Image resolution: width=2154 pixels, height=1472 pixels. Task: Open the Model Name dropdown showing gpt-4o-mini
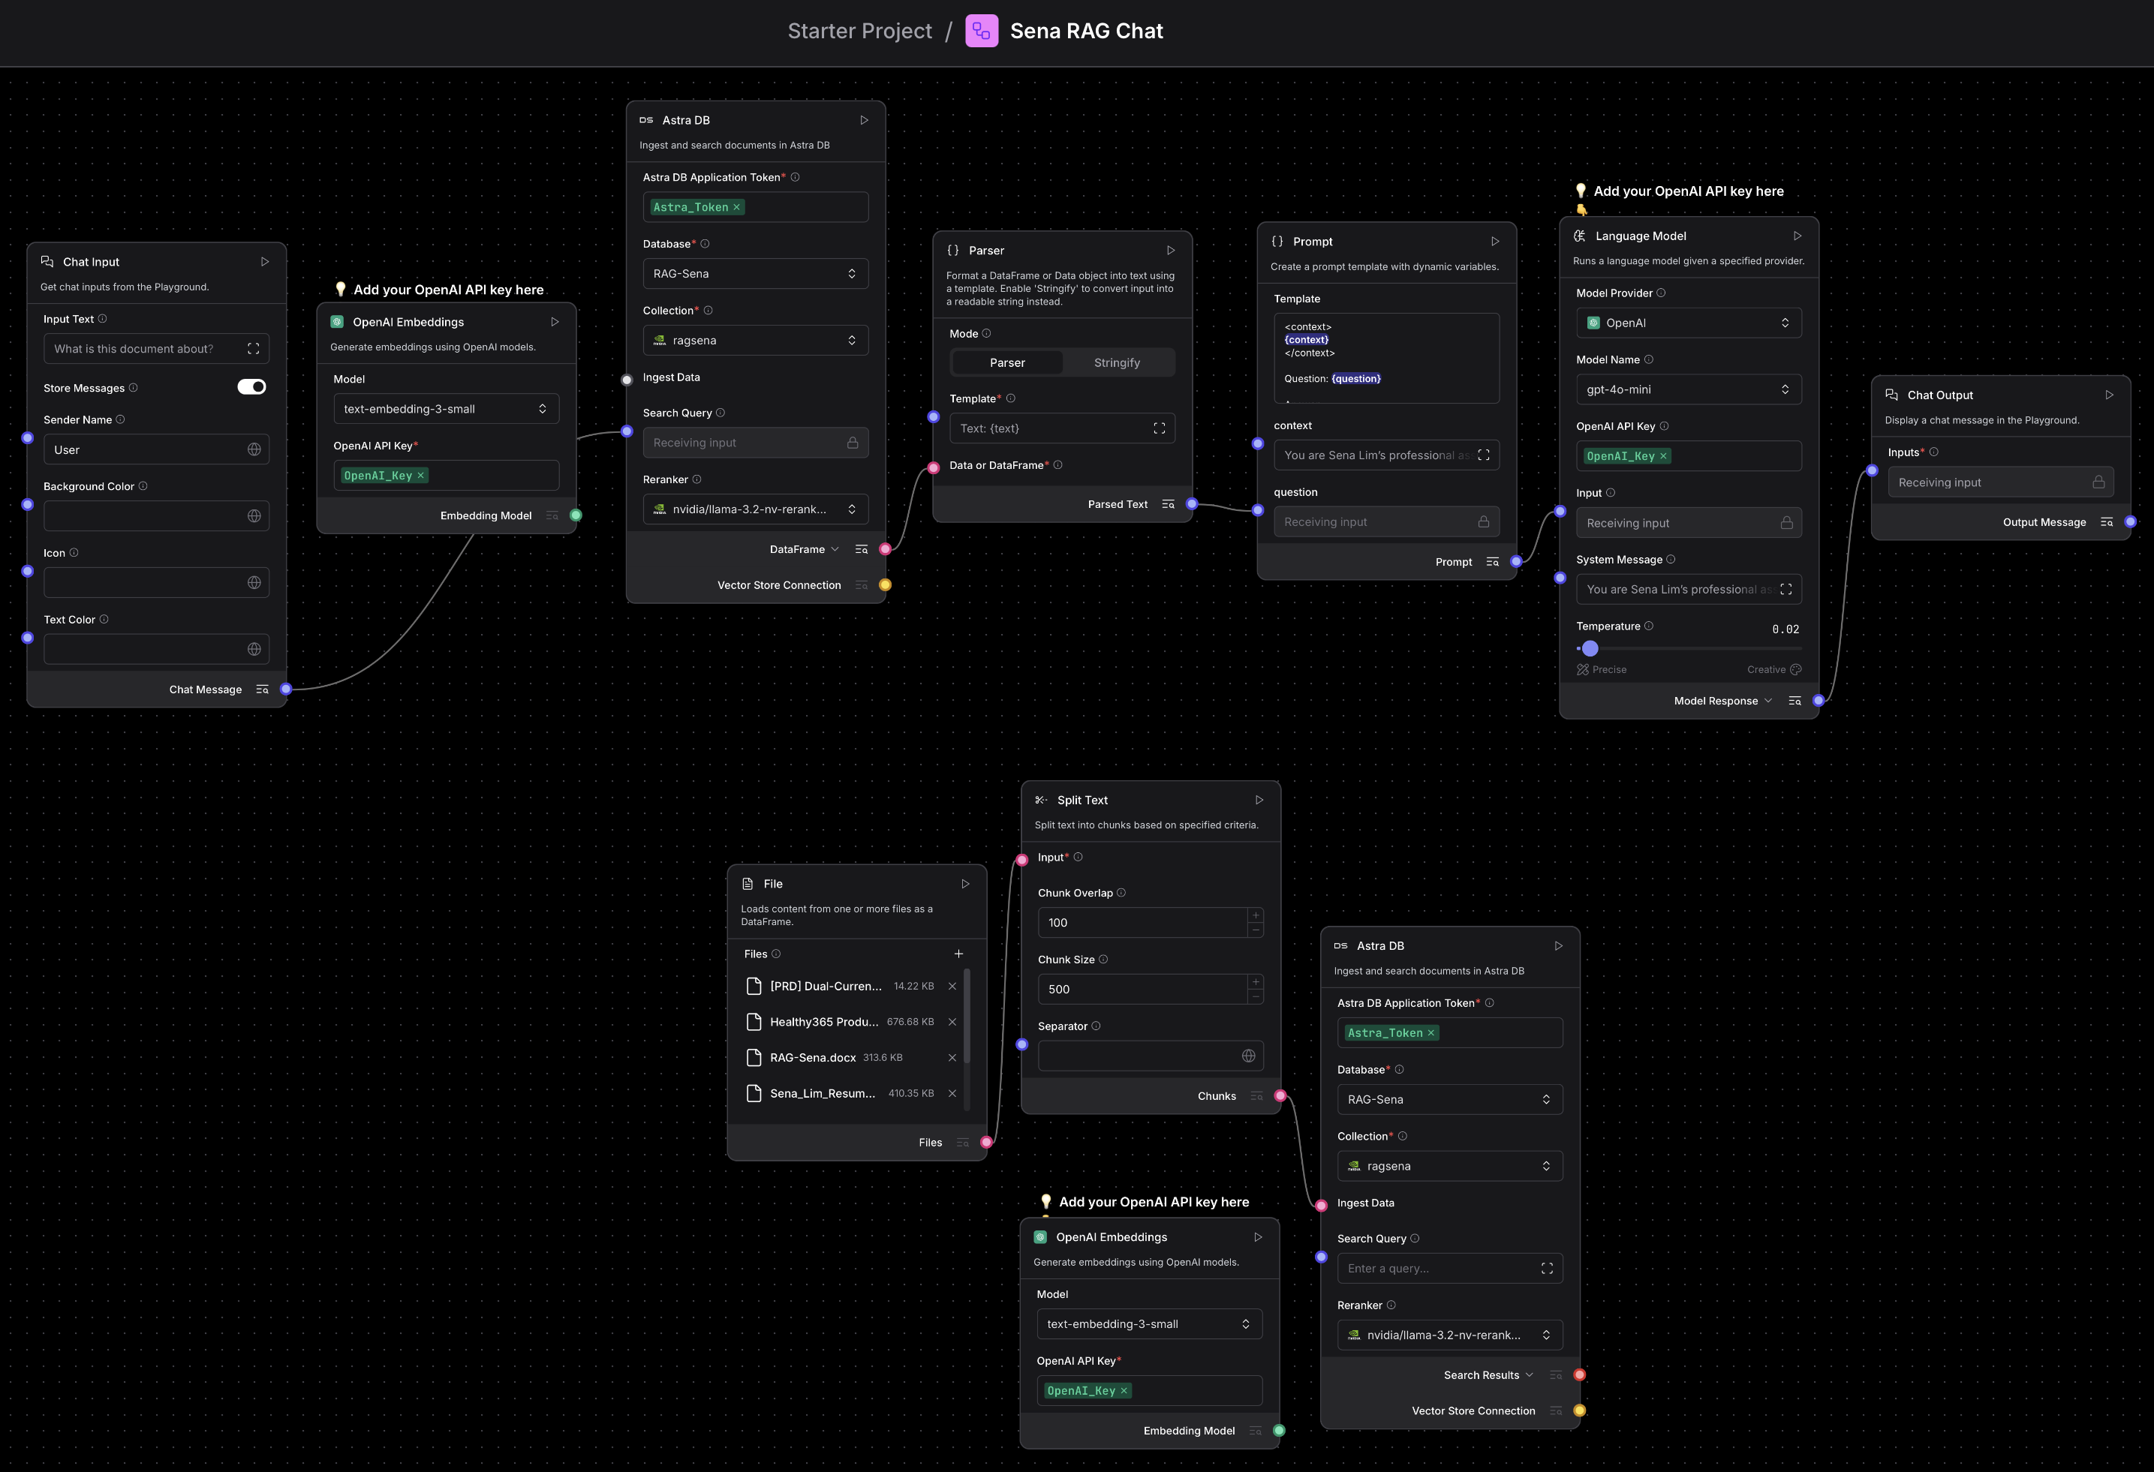click(x=1689, y=388)
